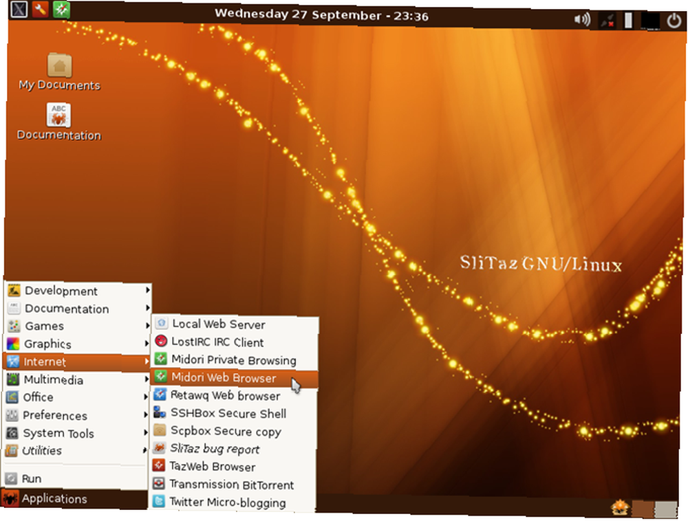The image size is (688, 521).
Task: Click the LostIRC red icon
Action: 161,341
